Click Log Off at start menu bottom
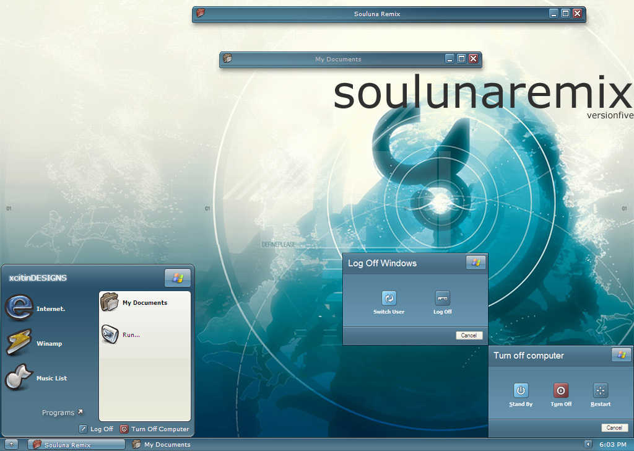 [97, 429]
